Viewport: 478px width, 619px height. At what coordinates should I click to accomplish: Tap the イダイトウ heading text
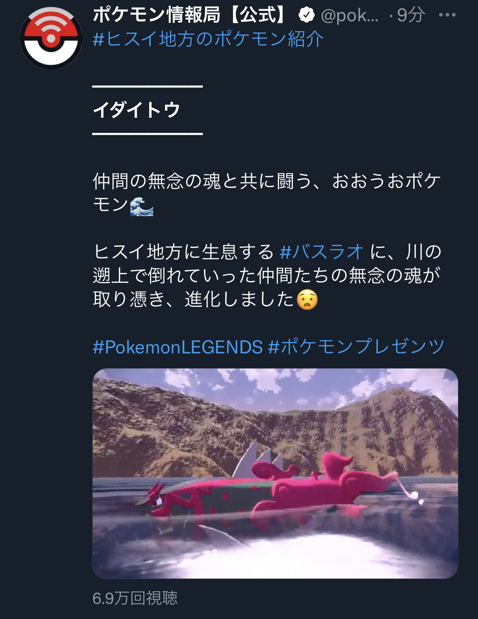click(136, 110)
